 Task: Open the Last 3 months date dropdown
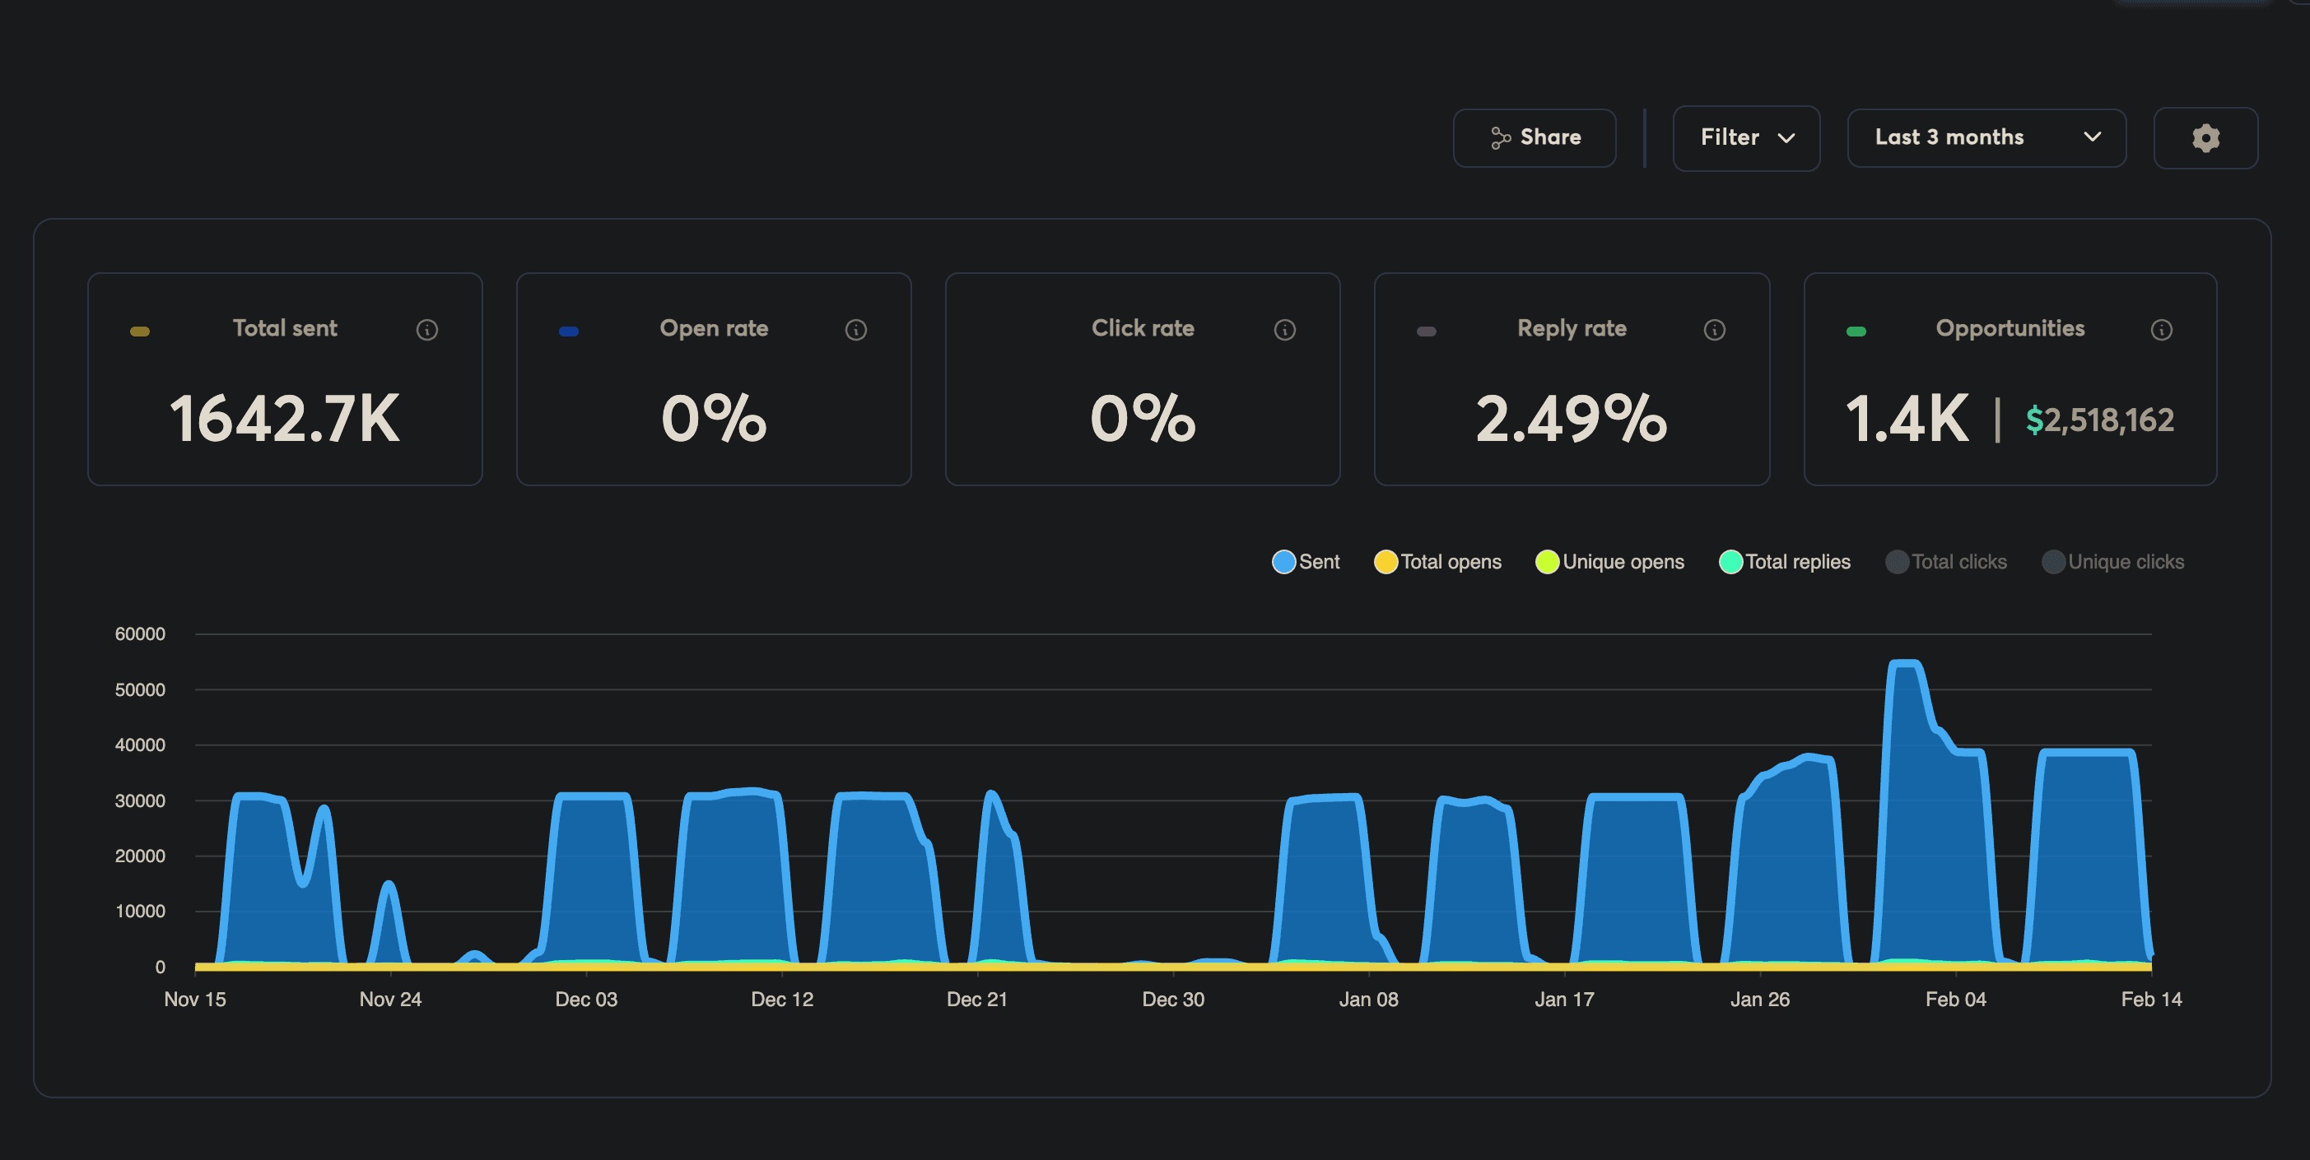[1986, 137]
